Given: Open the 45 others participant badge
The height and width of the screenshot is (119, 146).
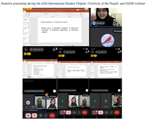Looking at the screenshot, I should click(x=53, y=96).
